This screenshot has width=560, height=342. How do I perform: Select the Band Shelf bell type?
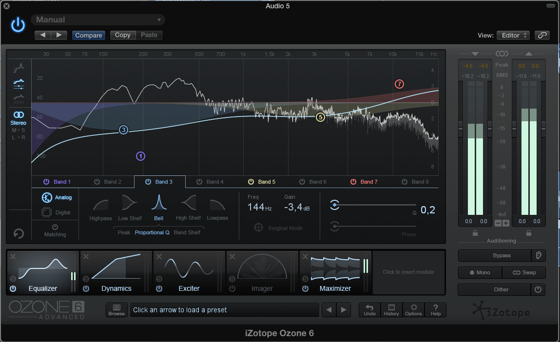(x=187, y=232)
